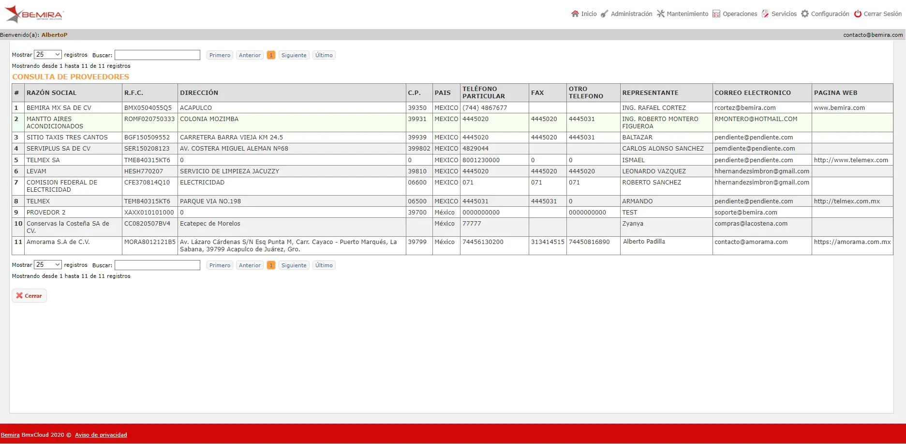Select the BEMIRA MX SA DE CV cell
The height and width of the screenshot is (444, 906).
(73, 108)
